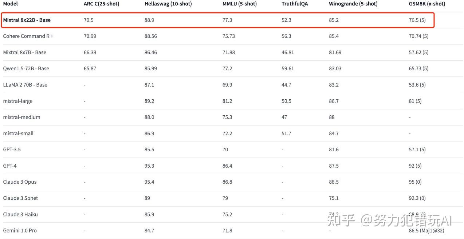Select the Claude 3 Opus row label
Image resolution: width=464 pixels, height=239 pixels.
coord(20,182)
